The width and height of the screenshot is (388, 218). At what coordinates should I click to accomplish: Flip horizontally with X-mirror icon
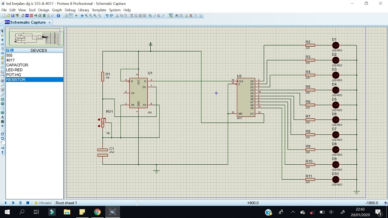pos(2,148)
